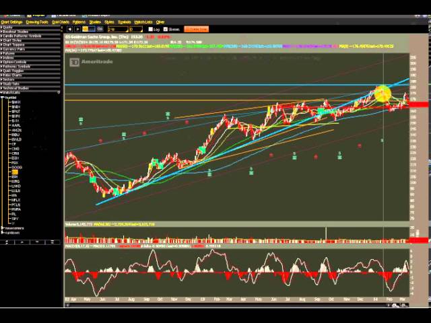Select GOOG in the watch list
The height and width of the screenshot is (323, 431).
pyautogui.click(x=16, y=168)
